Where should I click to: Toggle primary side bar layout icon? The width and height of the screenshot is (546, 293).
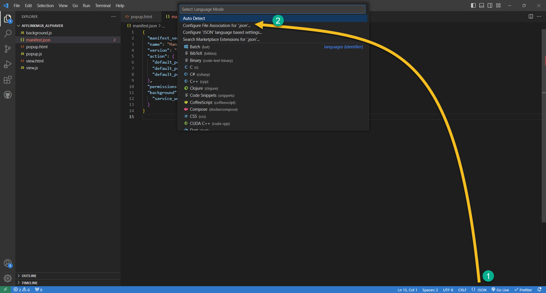click(x=473, y=5)
